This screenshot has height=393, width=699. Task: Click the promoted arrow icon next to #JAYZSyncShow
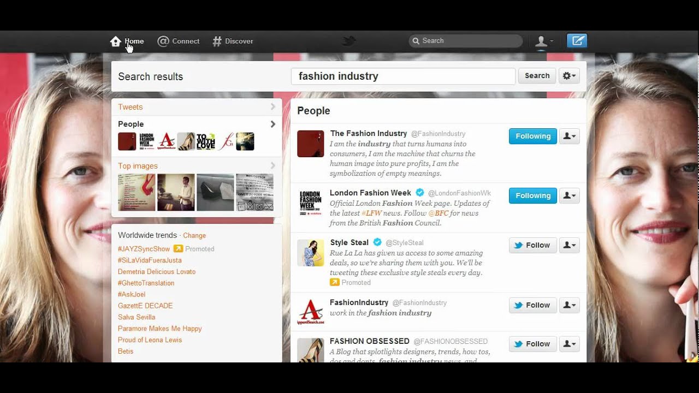[178, 249]
